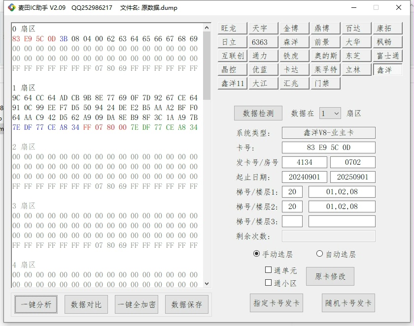Select the 互联创 brand button
The width and height of the screenshot is (414, 326).
click(232, 56)
